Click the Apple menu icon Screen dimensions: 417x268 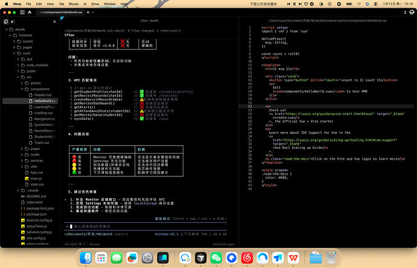(x=7, y=4)
